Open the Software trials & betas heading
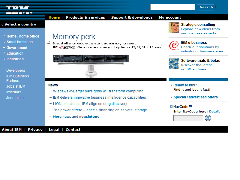The width and height of the screenshot is (240, 180). point(201,61)
